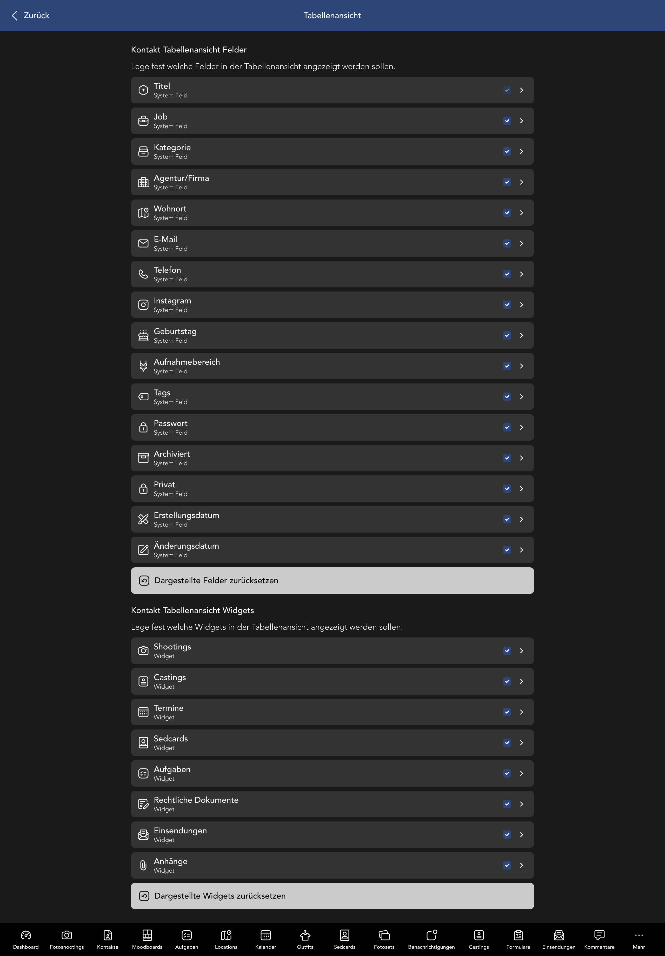Open Moodboards icon

click(147, 935)
